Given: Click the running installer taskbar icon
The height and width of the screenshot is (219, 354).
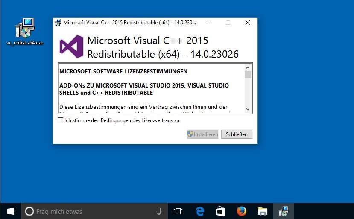Looking at the screenshot, I should (283, 211).
